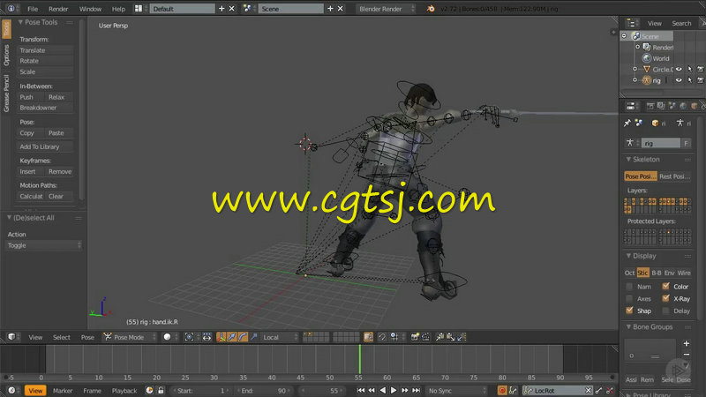Viewport: 706px width, 397px height.
Task: Click the timeline editor type clock icon
Action: coord(11,390)
